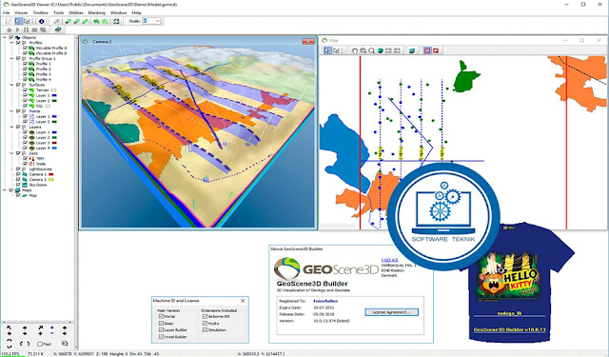609x357 pixels.
Task: Pause the animation playback
Action: coord(26,30)
